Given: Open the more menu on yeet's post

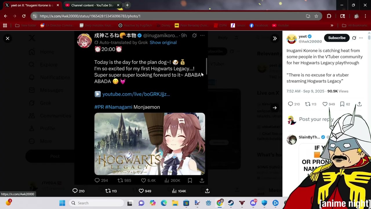Looking at the screenshot, I should click(x=361, y=38).
